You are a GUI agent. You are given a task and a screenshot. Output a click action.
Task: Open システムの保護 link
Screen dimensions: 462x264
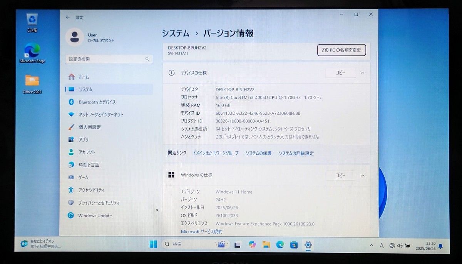(x=258, y=153)
